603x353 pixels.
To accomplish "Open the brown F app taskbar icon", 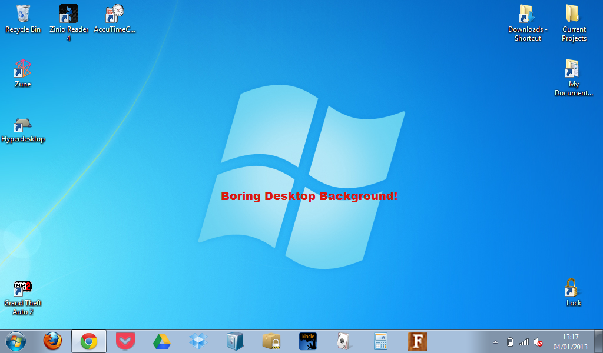I will [x=418, y=341].
